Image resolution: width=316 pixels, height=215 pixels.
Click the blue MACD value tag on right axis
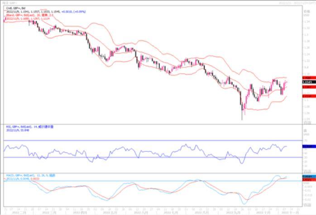[306, 176]
